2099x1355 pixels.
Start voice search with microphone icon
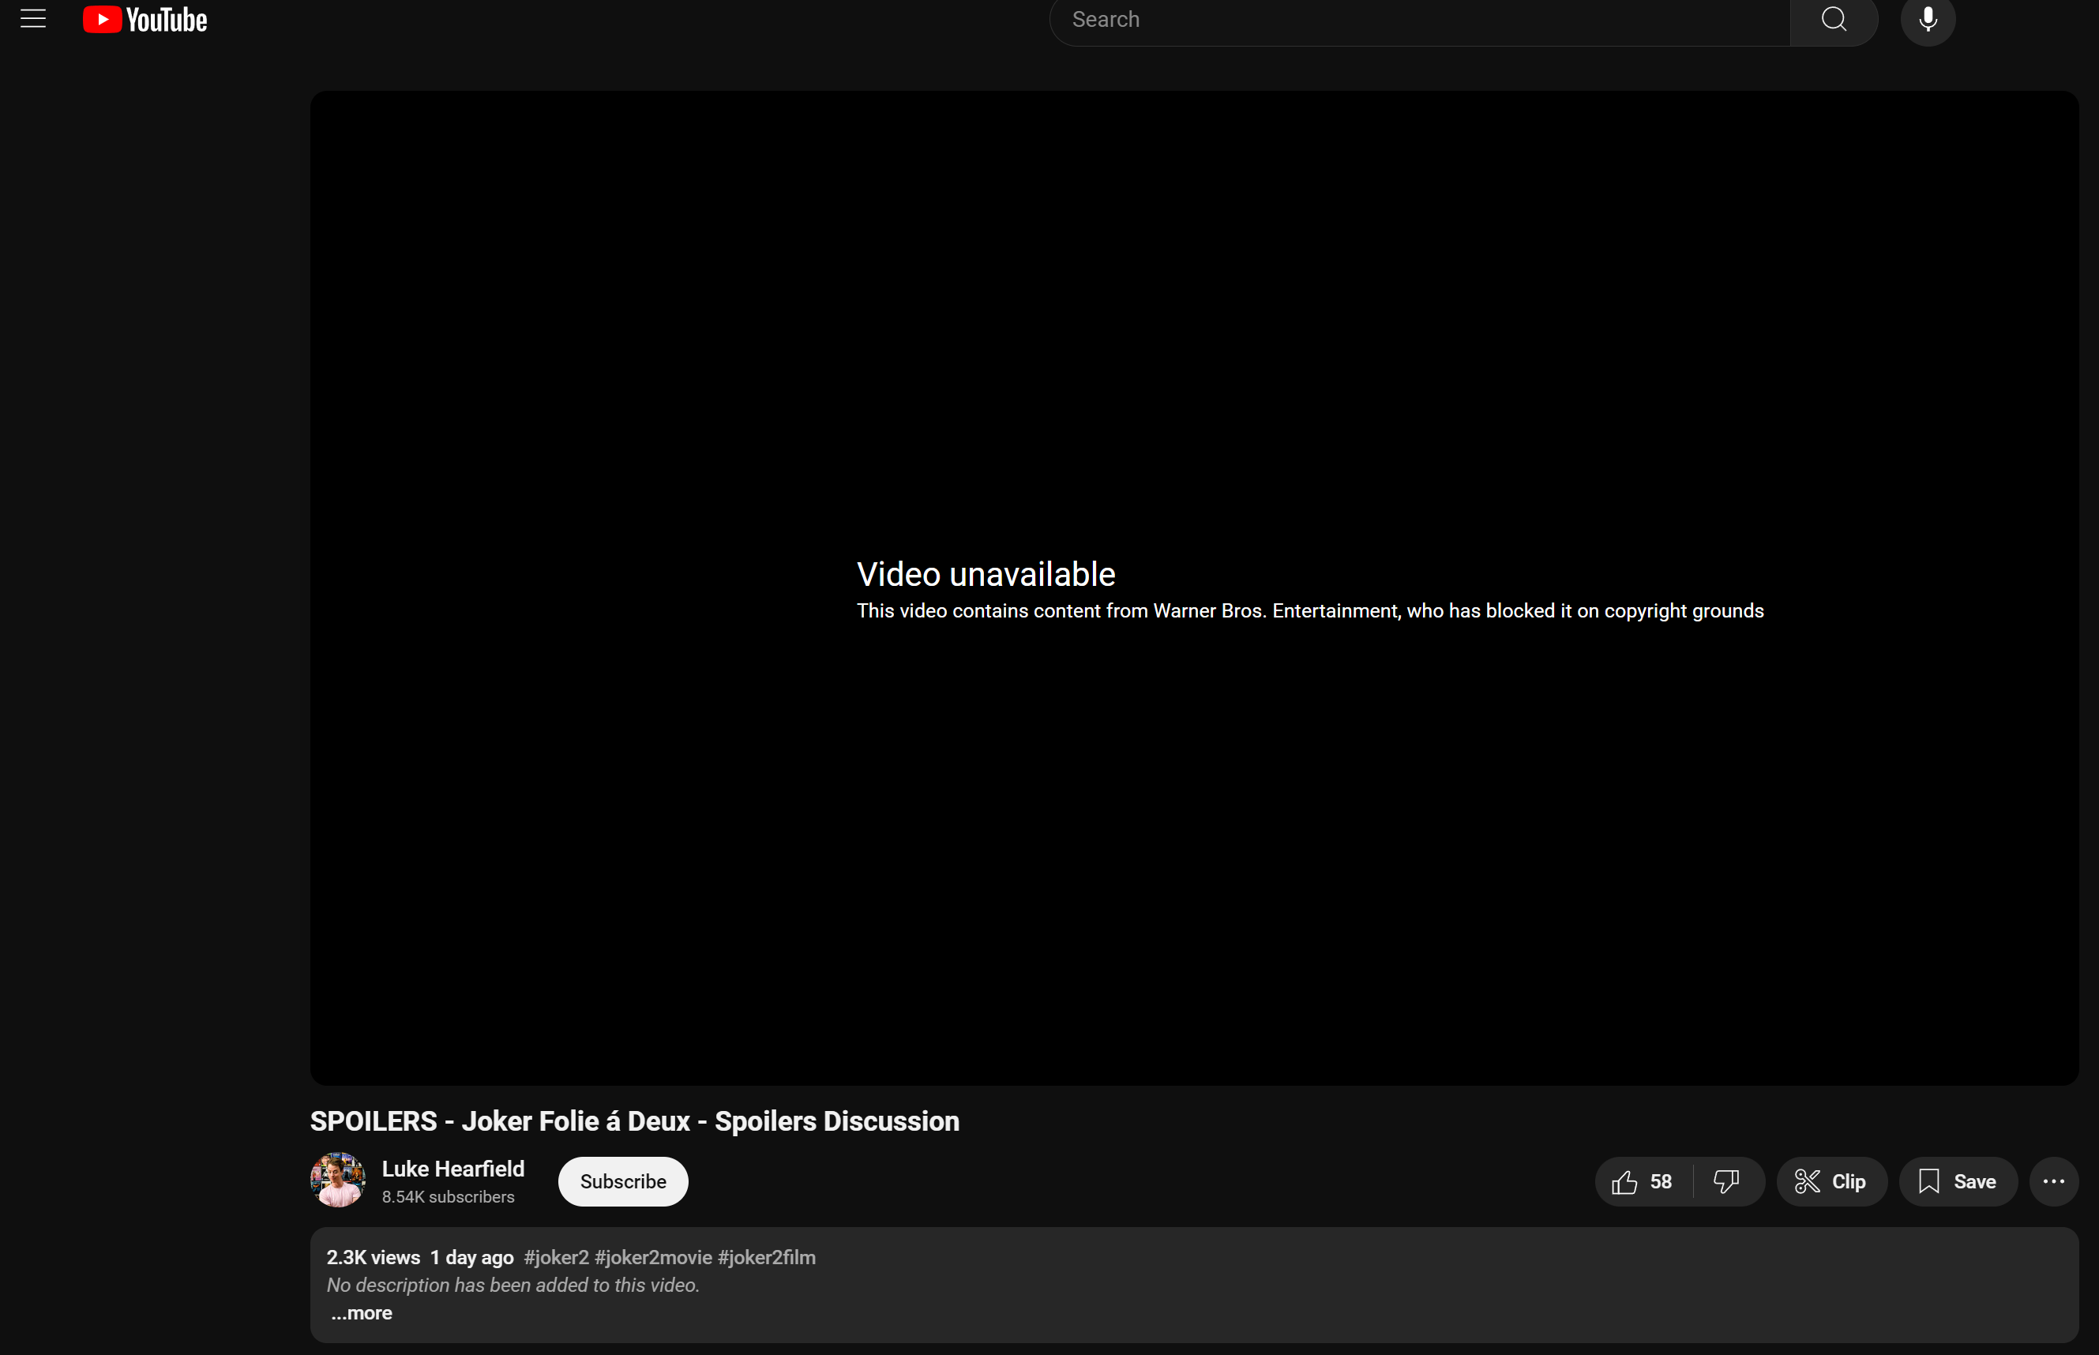pos(1928,20)
